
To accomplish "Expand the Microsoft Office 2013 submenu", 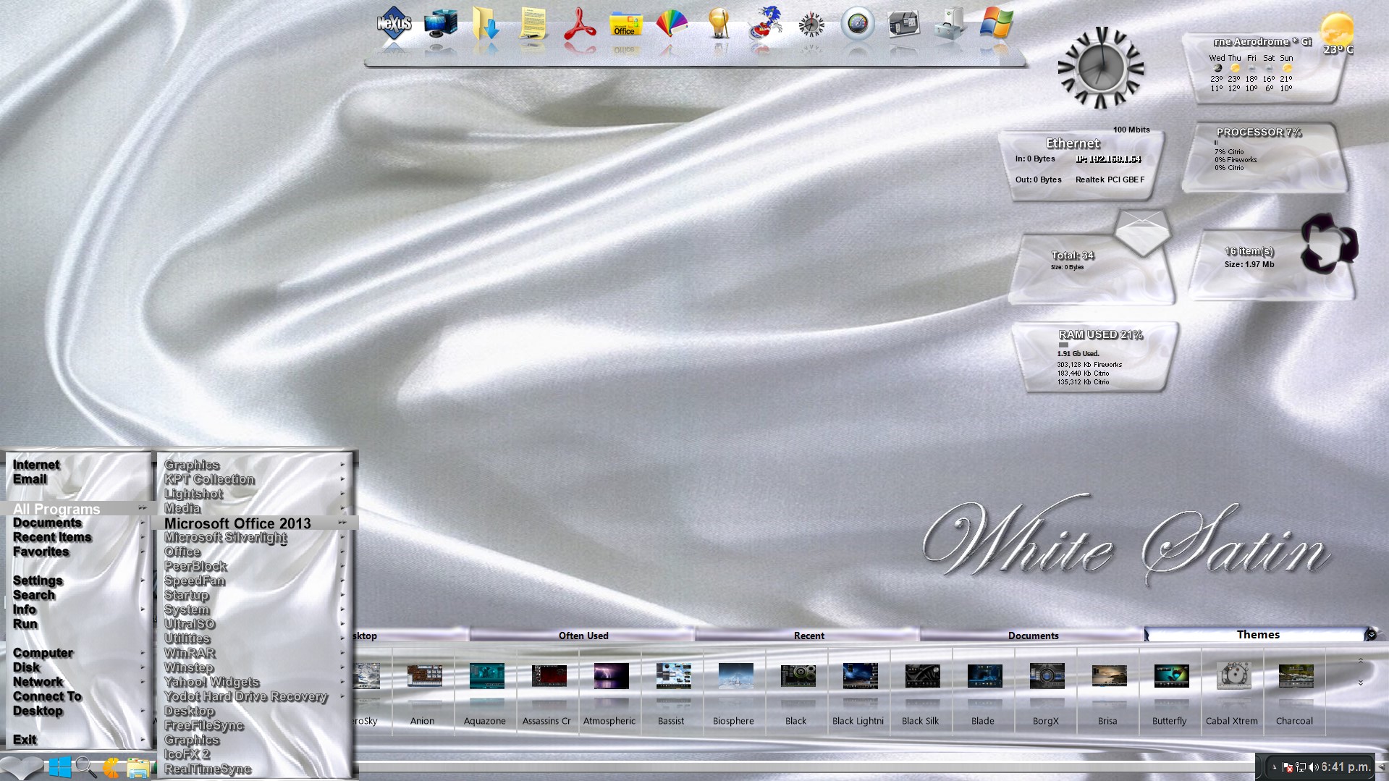I will pyautogui.click(x=237, y=523).
